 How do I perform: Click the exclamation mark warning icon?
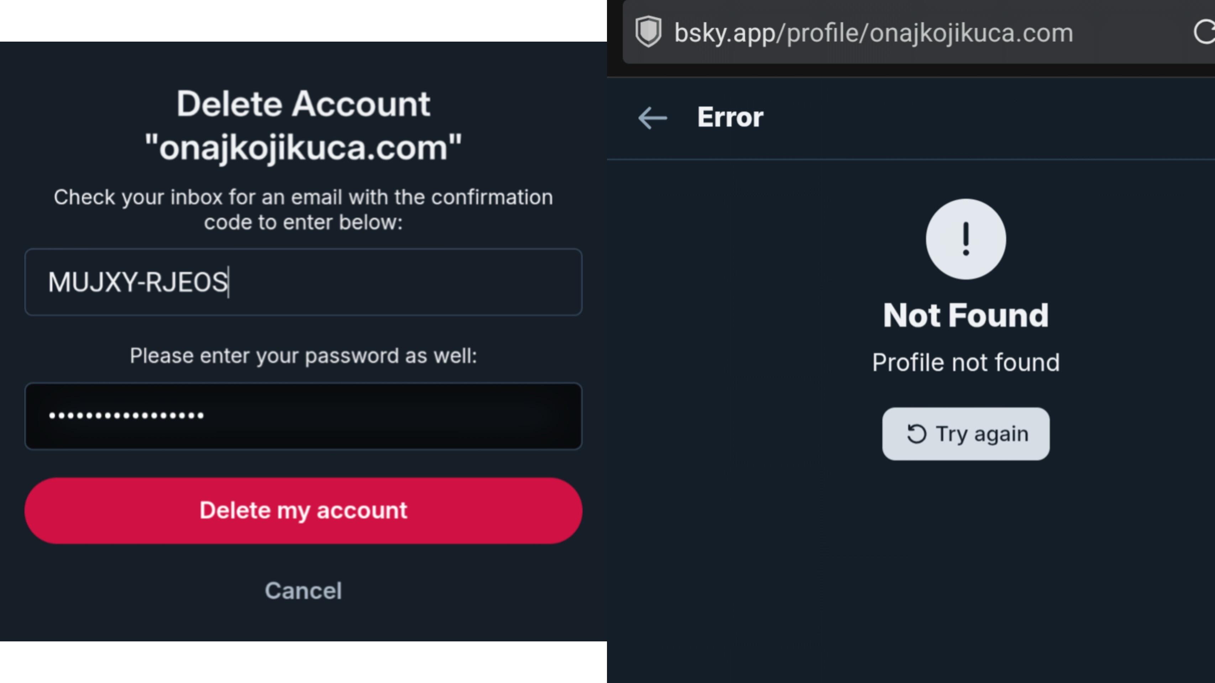(965, 239)
